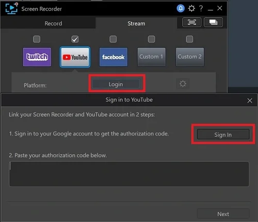Choose the Custom 1 streaming server
The width and height of the screenshot is (258, 222).
click(151, 57)
